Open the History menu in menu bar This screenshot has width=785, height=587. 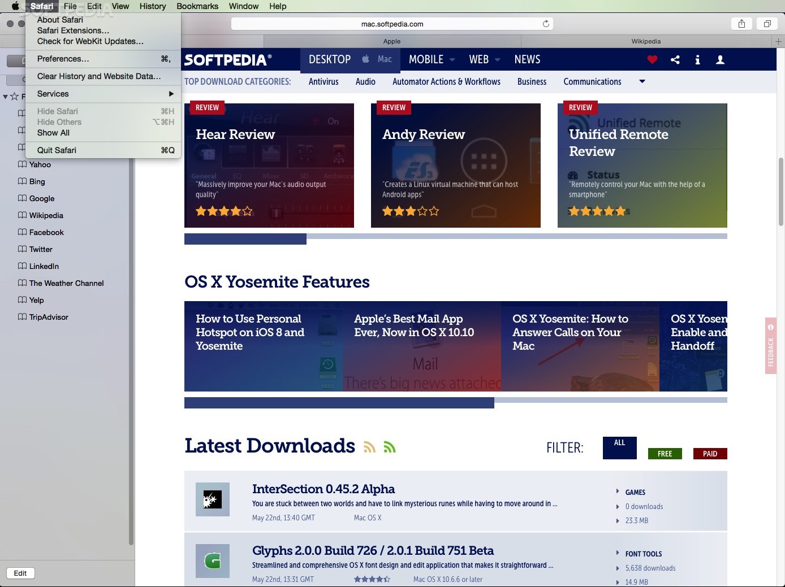click(x=153, y=6)
